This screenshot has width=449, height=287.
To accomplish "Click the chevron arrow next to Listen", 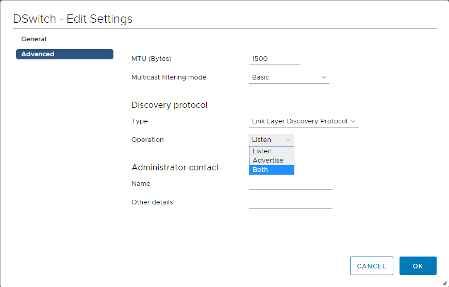I will (x=289, y=140).
